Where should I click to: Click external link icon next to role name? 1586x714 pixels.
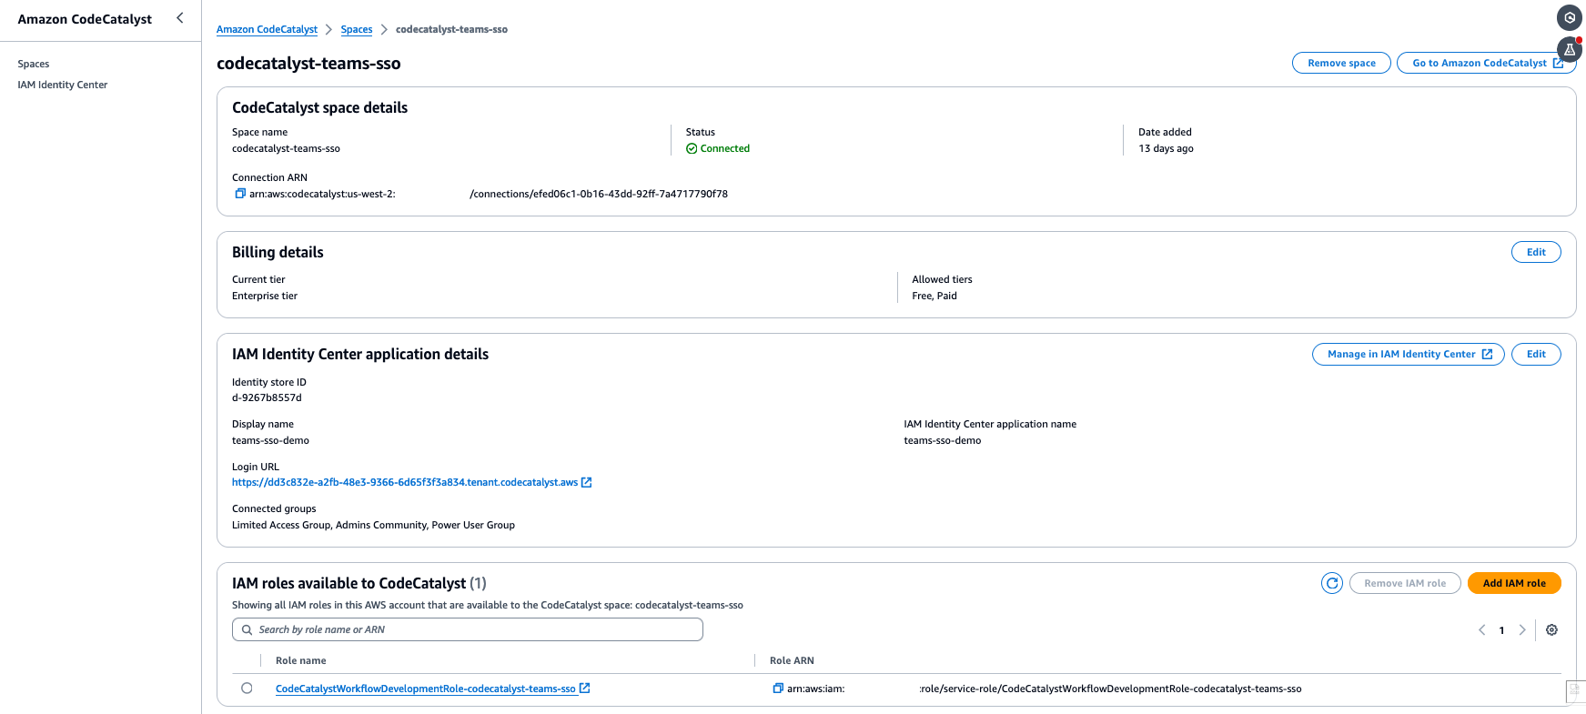585,689
